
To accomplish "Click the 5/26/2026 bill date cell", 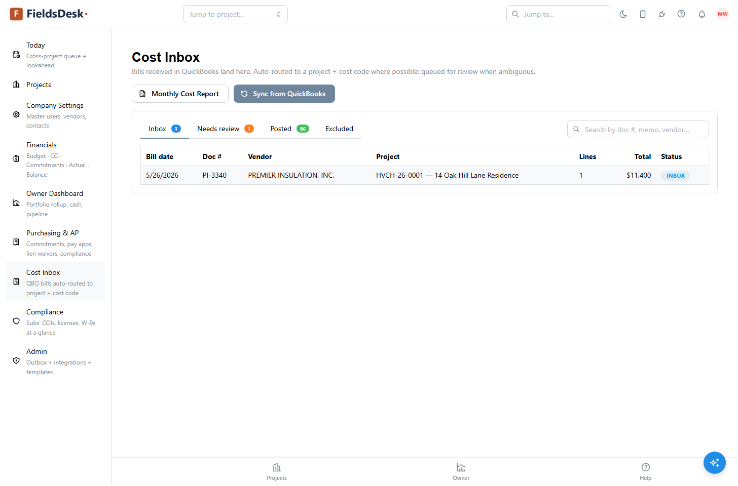I will (162, 175).
